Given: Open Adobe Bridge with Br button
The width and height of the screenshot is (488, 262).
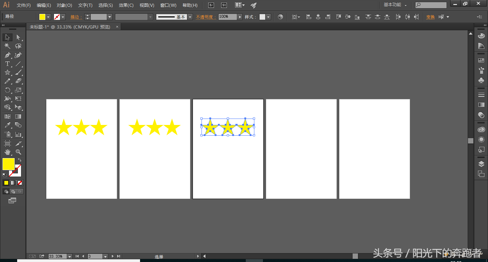Looking at the screenshot, I should tap(211, 5).
